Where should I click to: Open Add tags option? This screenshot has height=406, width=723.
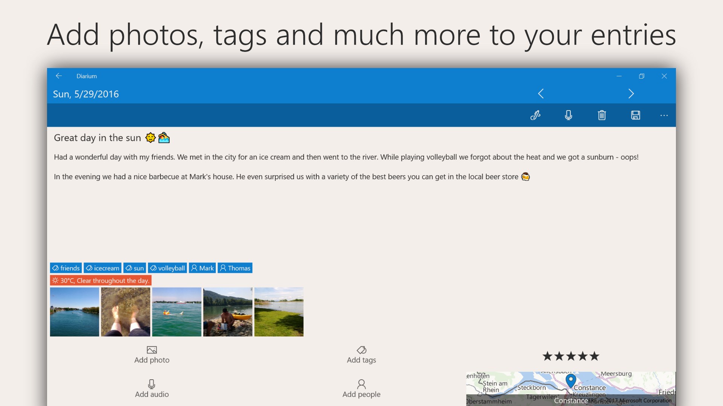(x=361, y=354)
